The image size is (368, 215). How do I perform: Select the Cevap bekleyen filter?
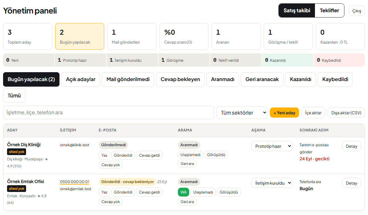pyautogui.click(x=180, y=80)
